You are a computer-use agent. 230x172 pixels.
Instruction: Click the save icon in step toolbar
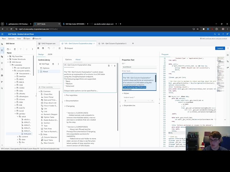click(x=38, y=48)
